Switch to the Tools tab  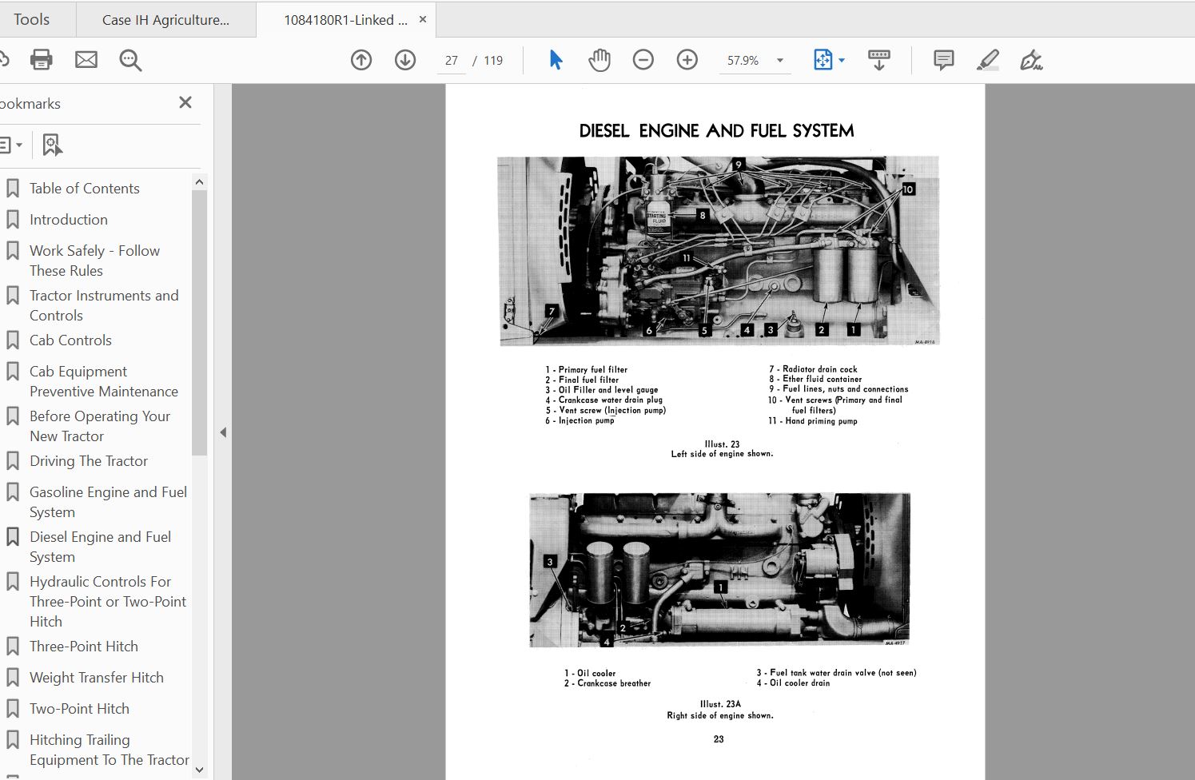pos(31,19)
